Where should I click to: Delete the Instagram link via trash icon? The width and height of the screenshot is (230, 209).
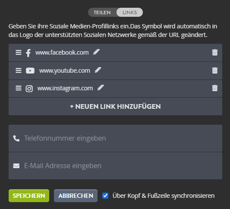215,88
